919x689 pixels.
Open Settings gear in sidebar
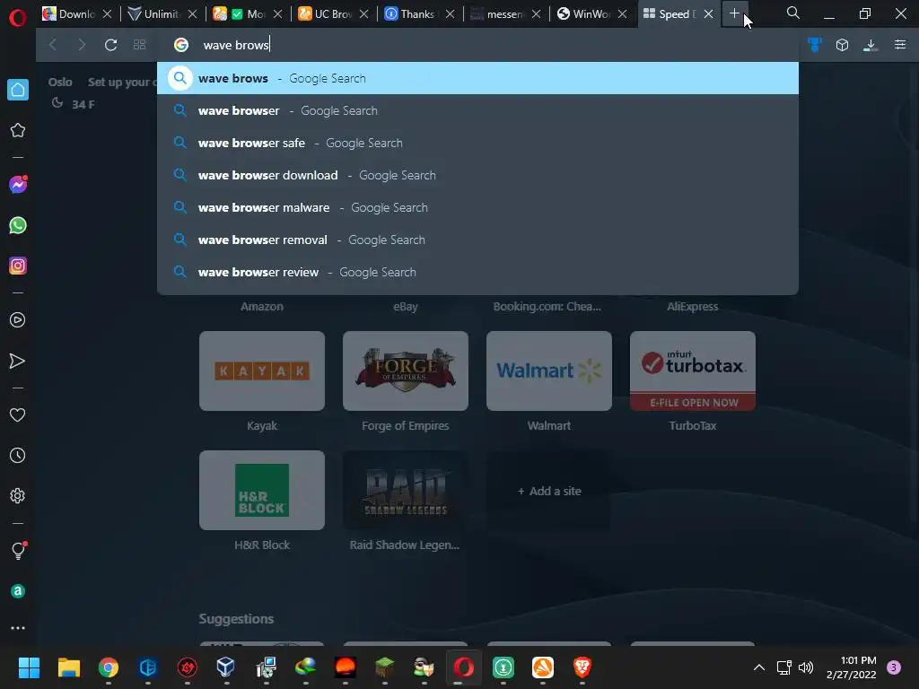tap(18, 495)
